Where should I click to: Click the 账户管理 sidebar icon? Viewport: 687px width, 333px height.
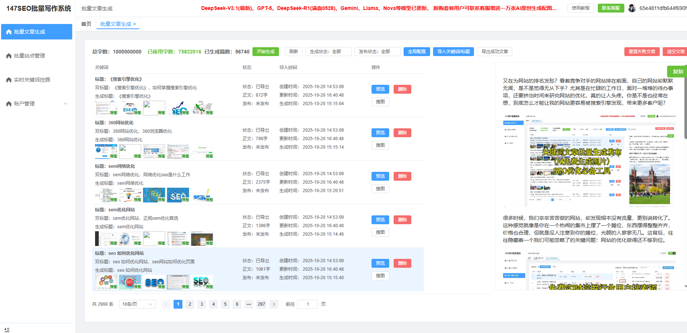[9, 104]
